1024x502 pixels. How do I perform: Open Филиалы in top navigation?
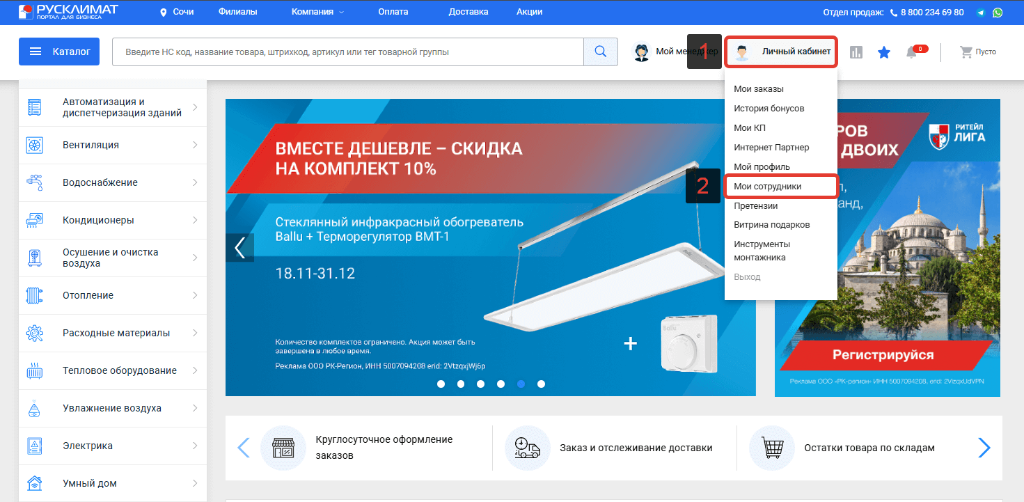(237, 12)
